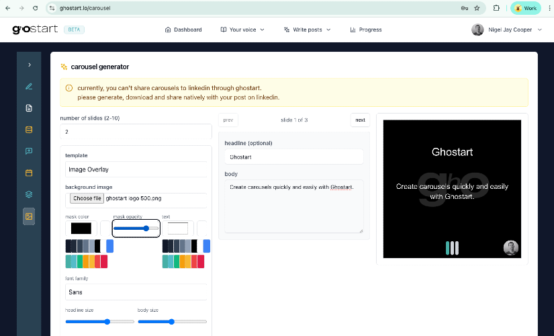This screenshot has height=336, width=554.
Task: Open the browser extensions puzzle icon
Action: coord(496,8)
